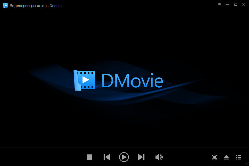
Task: Click the progress bar line above controls
Action: (x=125, y=148)
